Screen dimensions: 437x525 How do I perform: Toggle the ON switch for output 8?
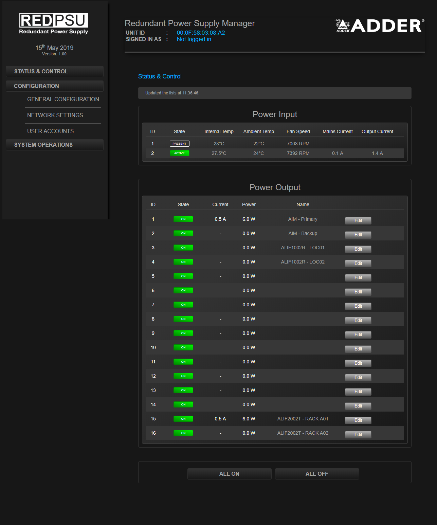183,319
